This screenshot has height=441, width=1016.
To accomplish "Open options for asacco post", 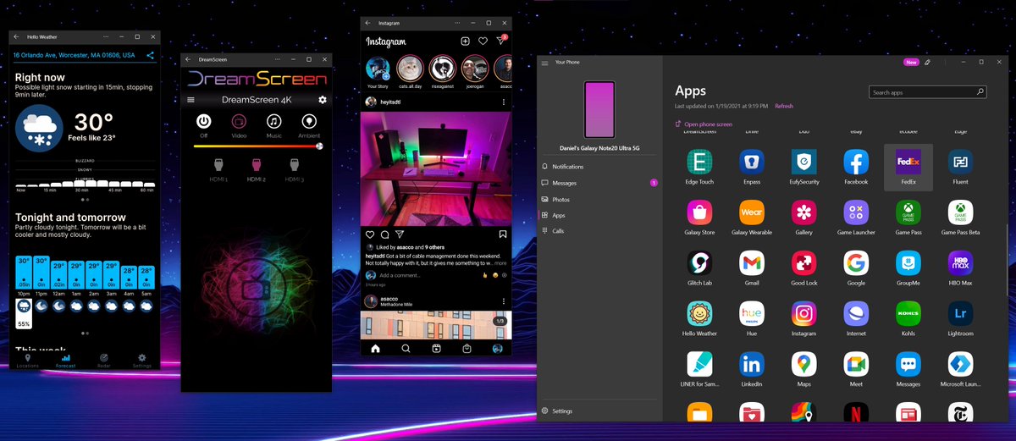I will click(x=503, y=301).
